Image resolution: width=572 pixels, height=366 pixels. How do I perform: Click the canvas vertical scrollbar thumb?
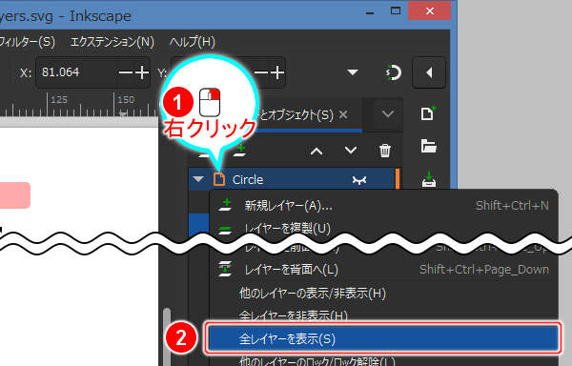(x=167, y=336)
